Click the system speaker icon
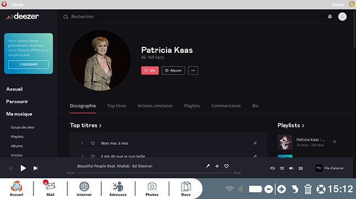The image size is (356, 199). coord(240,189)
